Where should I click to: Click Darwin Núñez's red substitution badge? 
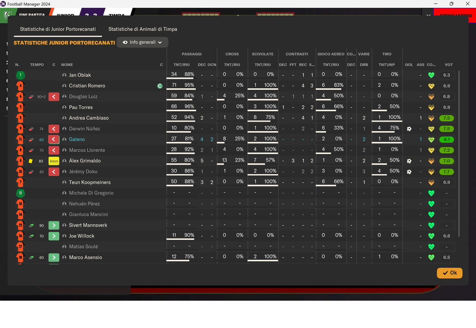54,129
